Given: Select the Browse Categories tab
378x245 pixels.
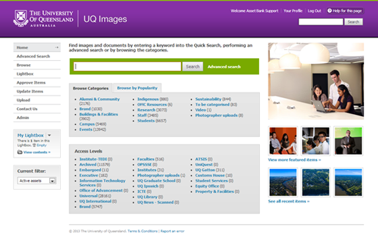Looking at the screenshot, I should tap(90, 88).
